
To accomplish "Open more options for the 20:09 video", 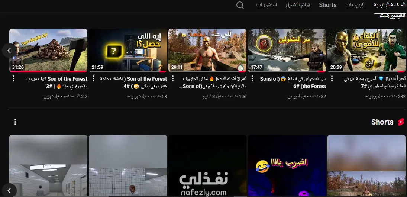I will [332, 79].
